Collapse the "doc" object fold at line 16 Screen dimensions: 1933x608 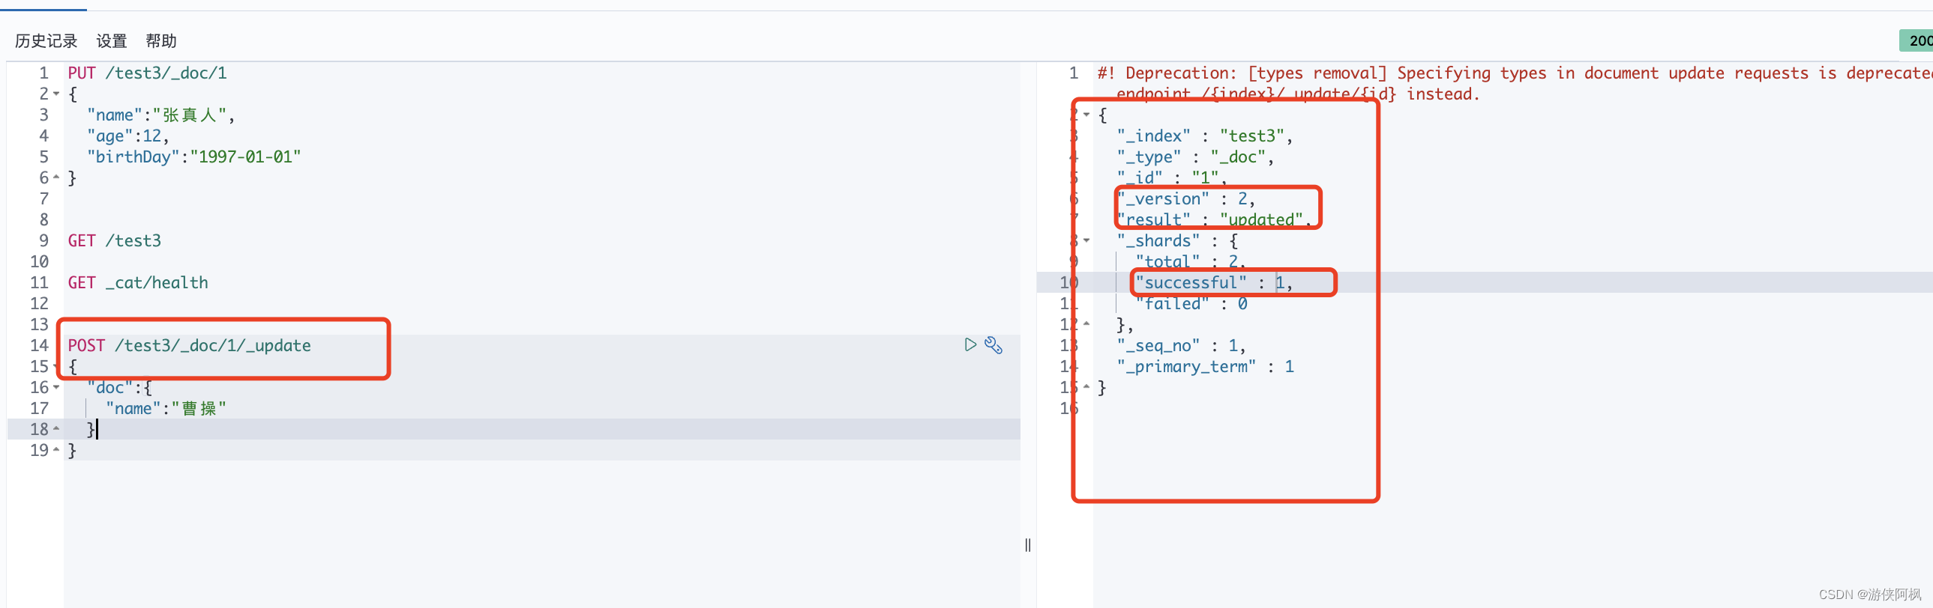coord(56,388)
